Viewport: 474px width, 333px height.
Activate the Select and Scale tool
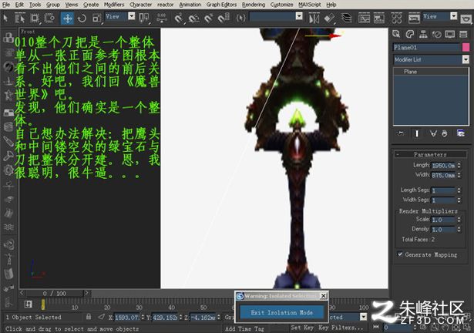(96, 18)
